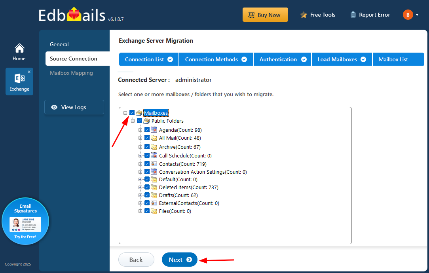Click the Call Schedule calendar icon
The width and height of the screenshot is (429, 273).
pos(154,155)
